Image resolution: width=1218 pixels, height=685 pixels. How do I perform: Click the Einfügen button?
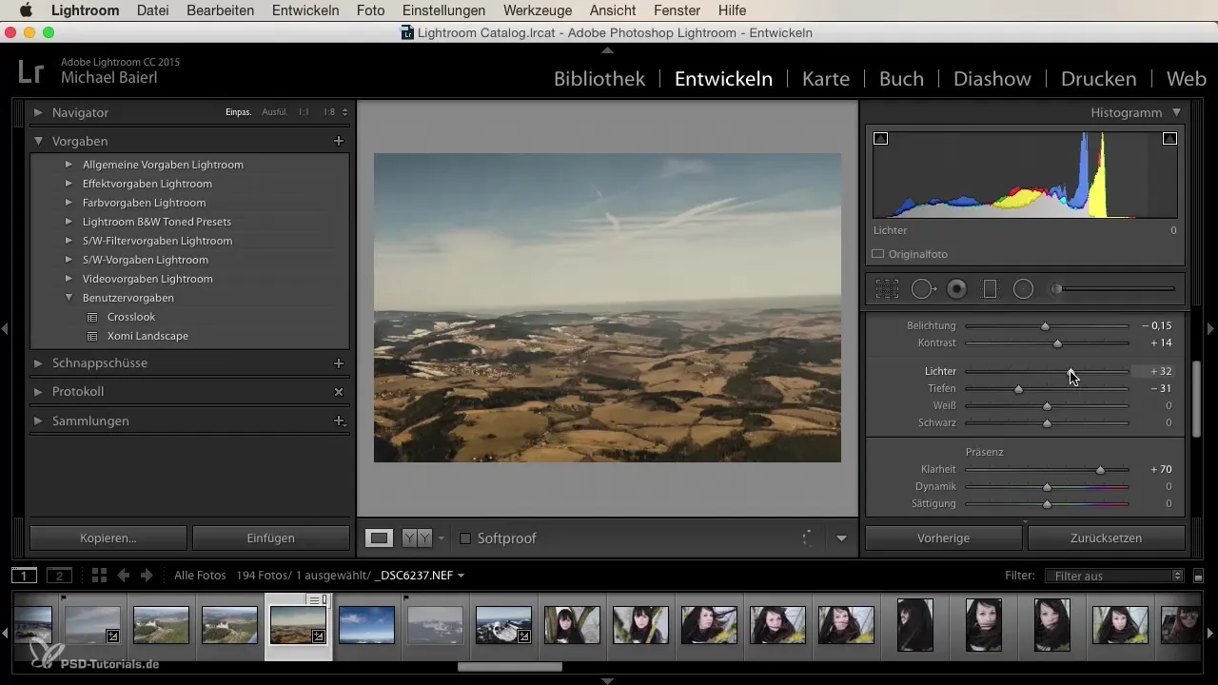click(271, 538)
